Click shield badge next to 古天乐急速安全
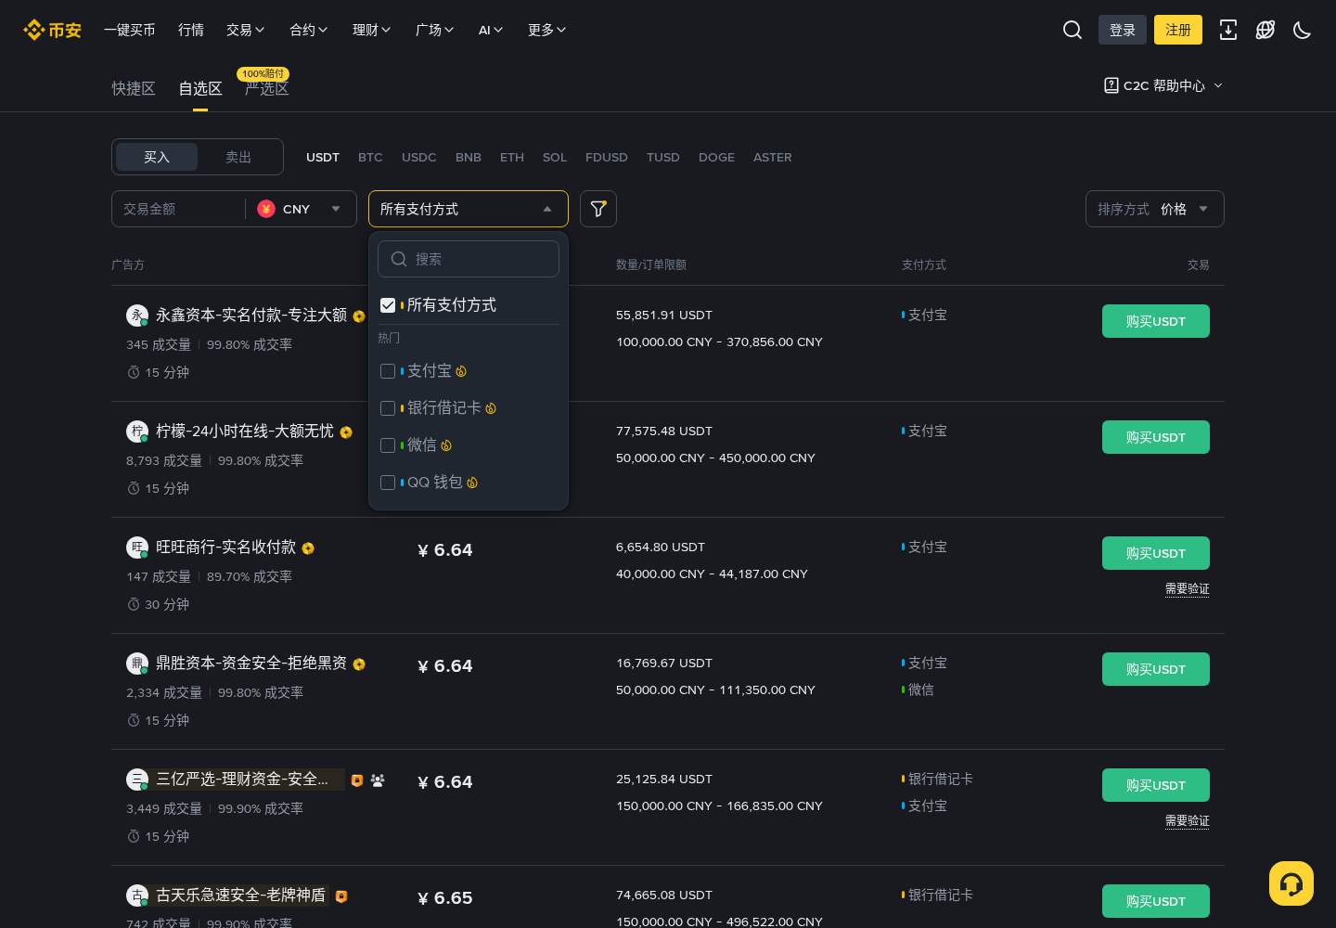1336x928 pixels. click(x=341, y=896)
